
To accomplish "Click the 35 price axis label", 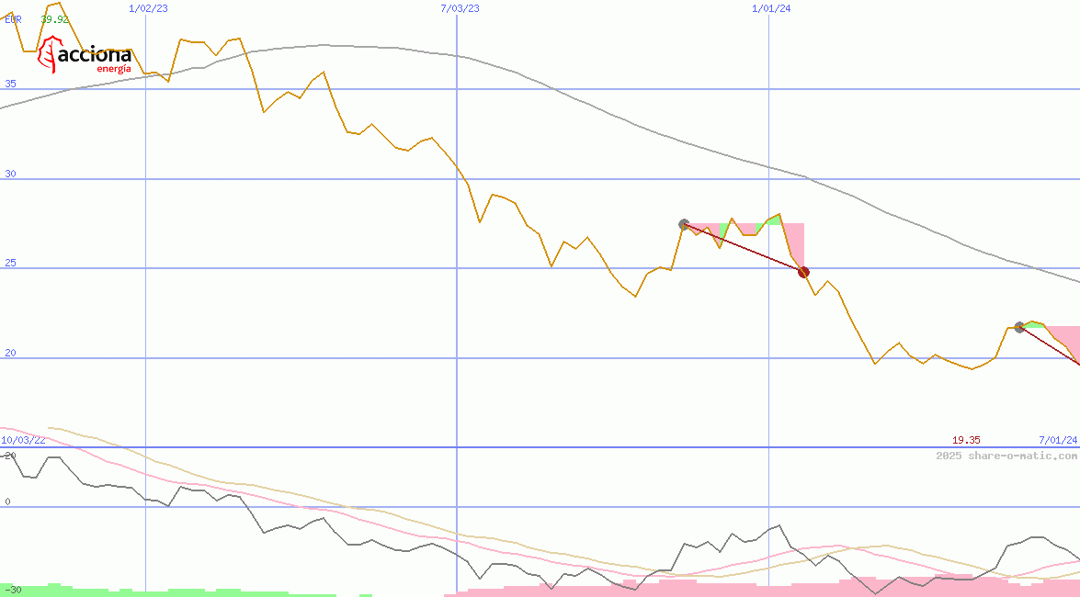I will 10,84.
